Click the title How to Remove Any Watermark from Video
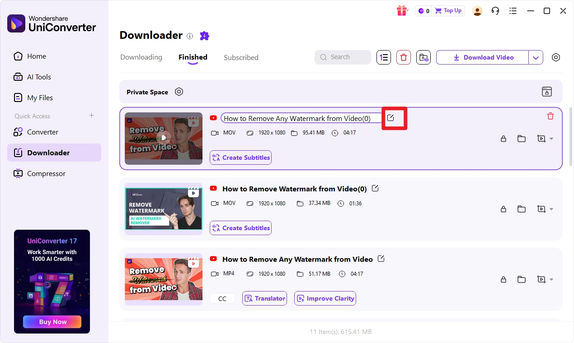The width and height of the screenshot is (574, 343). [x=297, y=260]
